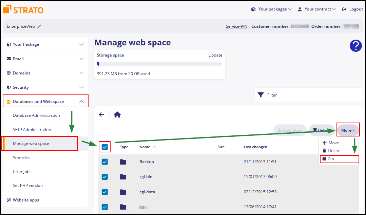Open the Backup folder icon

tap(123, 162)
